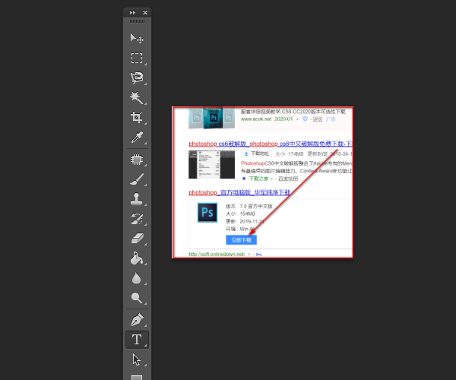
Task: Select the Rectangle shape tool
Action: [137, 377]
